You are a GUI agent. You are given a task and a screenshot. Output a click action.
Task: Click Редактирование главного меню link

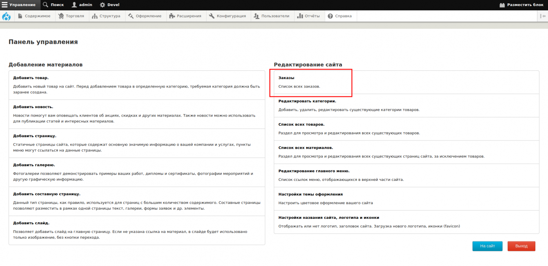click(314, 171)
